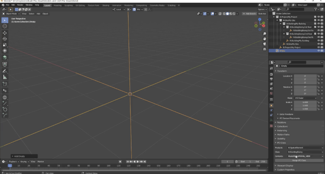Open the IFC Class IfcBuildingStorey dropdown

click(x=305, y=152)
